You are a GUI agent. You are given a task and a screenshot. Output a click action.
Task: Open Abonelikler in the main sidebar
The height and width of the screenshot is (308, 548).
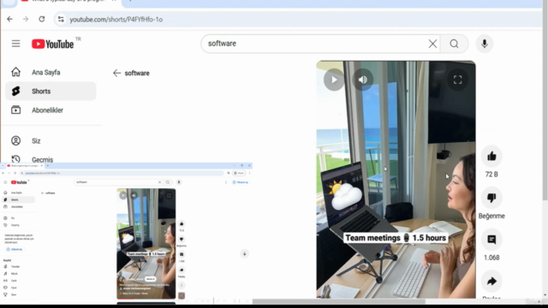51,110
